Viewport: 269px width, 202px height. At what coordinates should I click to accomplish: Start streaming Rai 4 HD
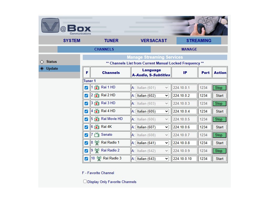(x=219, y=112)
